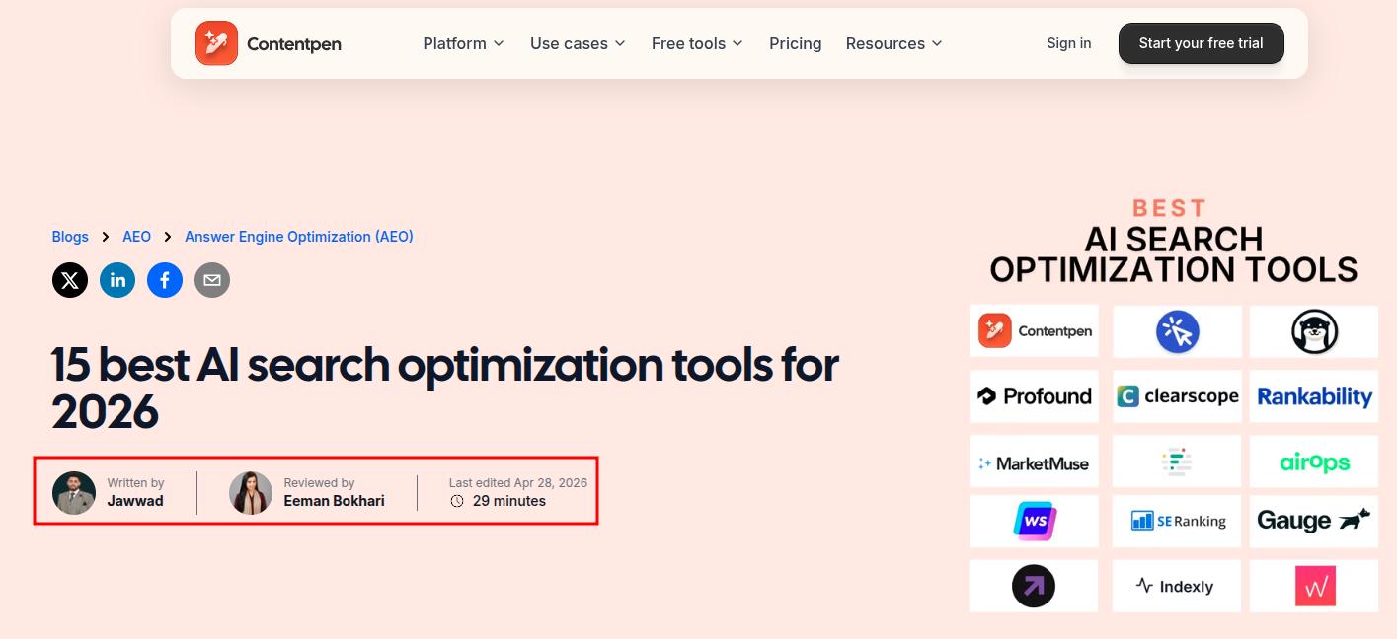Click Start your free trial button
Image resolution: width=1397 pixels, height=639 pixels.
[1201, 43]
